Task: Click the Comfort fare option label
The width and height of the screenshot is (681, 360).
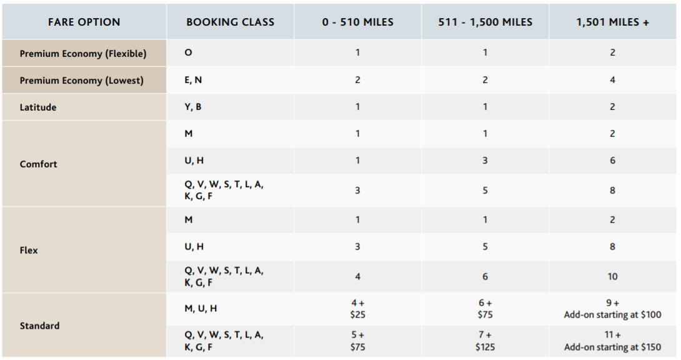Action: tap(39, 164)
